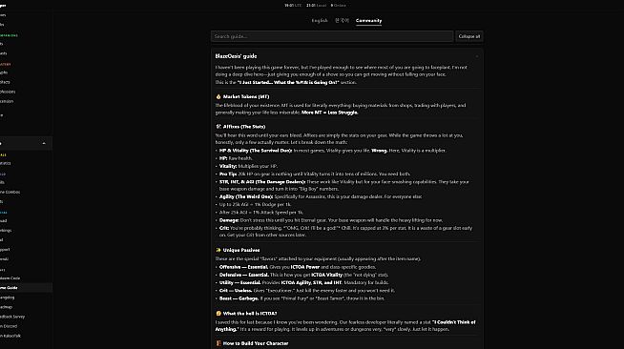Switch to the English guide tab
Viewport: 624px width, 349px height.
(320, 21)
